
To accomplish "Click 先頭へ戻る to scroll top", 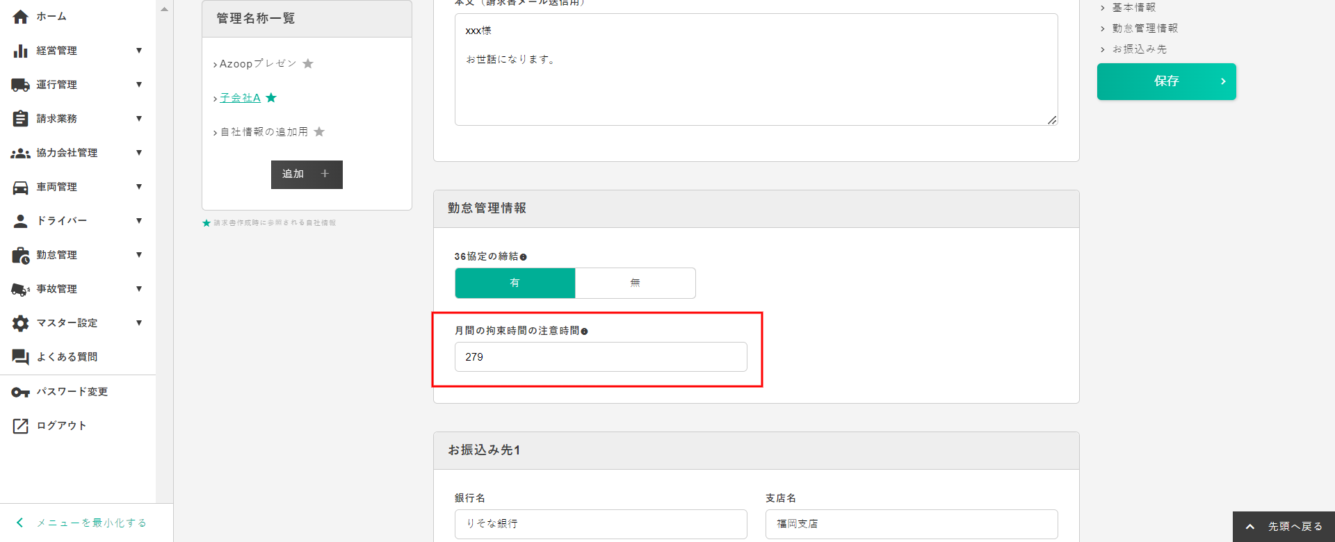I will 1284,527.
